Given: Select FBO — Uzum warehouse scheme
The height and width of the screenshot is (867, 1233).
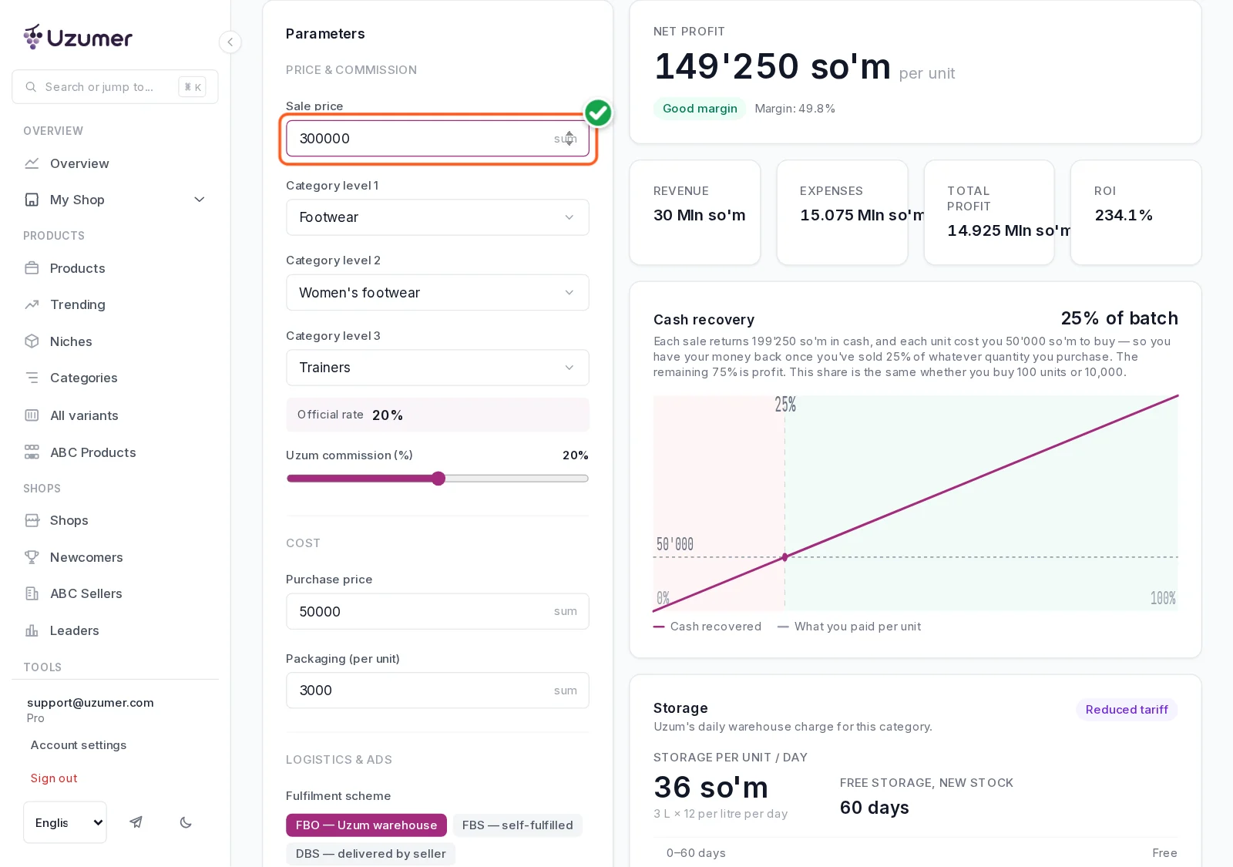Looking at the screenshot, I should (366, 825).
